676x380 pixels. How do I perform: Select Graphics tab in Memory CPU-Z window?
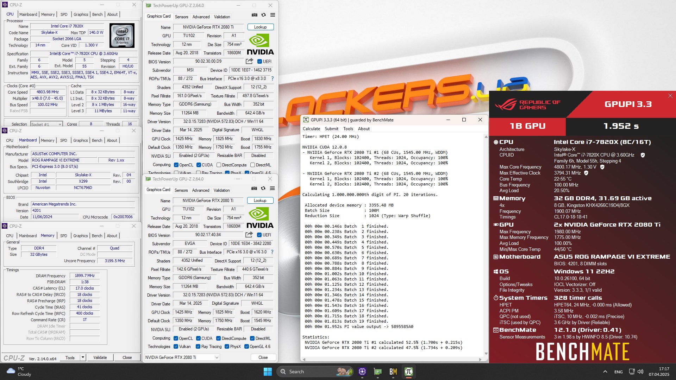click(x=80, y=236)
